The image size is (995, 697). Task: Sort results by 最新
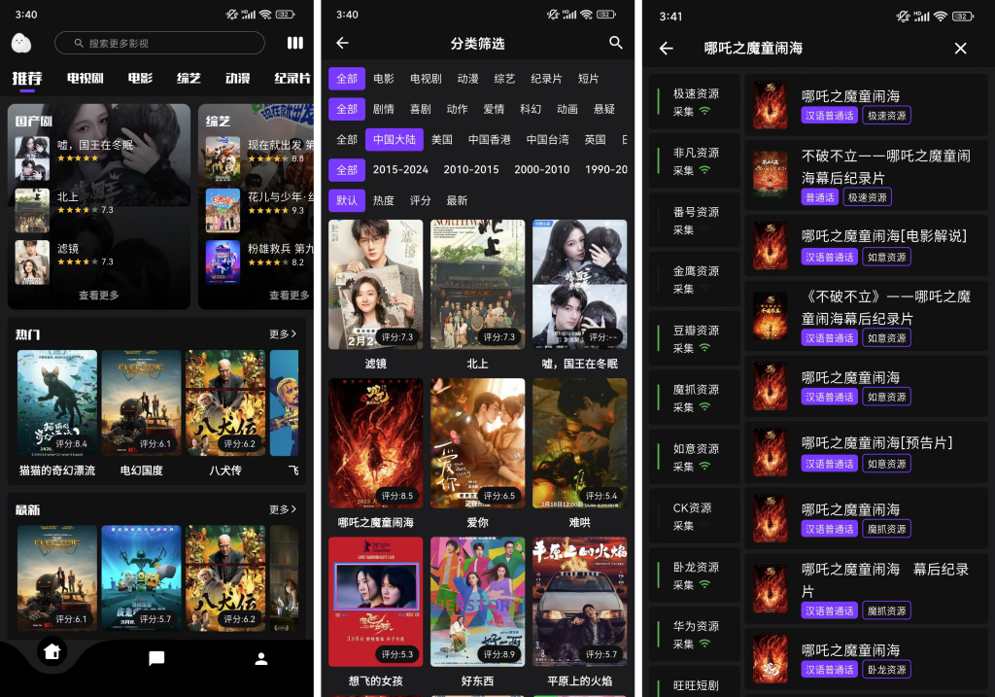[x=457, y=200]
